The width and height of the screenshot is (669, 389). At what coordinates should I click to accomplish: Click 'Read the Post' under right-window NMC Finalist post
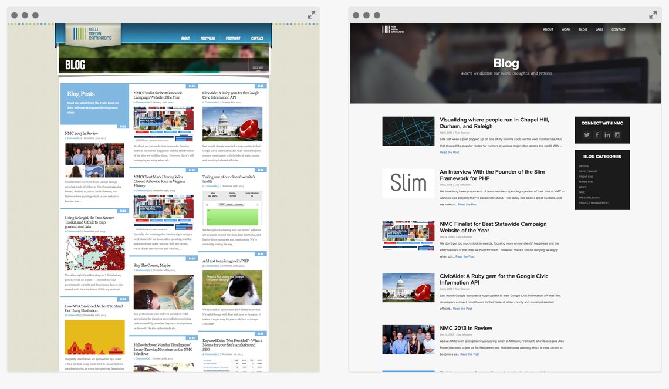465,256
